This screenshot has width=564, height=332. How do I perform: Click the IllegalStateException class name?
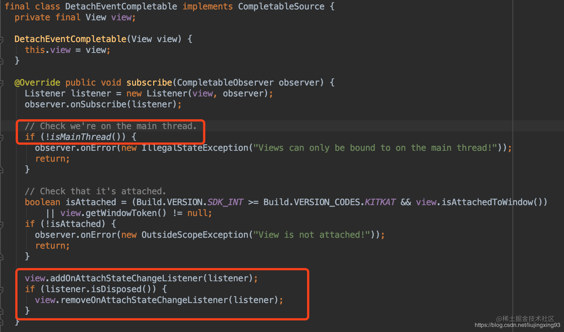(195, 148)
